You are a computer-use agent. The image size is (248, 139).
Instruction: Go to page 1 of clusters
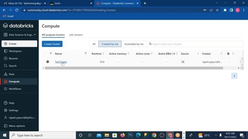[x=234, y=76]
